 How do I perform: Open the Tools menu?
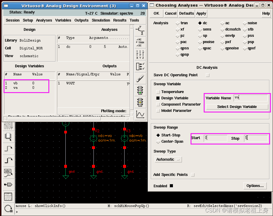coord(134,20)
